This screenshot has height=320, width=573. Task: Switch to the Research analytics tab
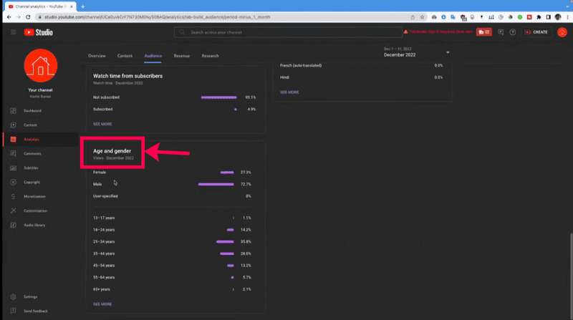(210, 56)
